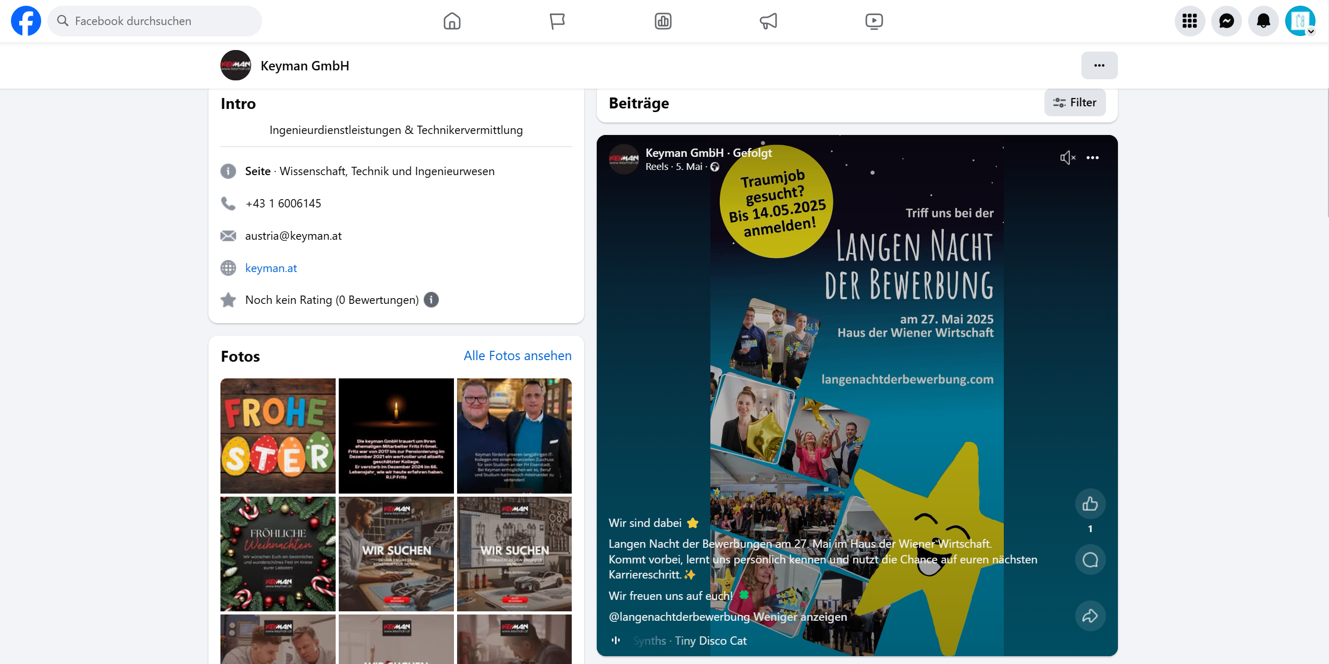Open the Fröhliche Weihnachten photo
Image resolution: width=1329 pixels, height=664 pixels.
278,554
